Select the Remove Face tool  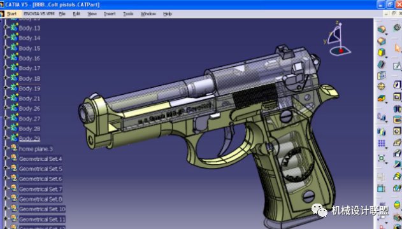tap(382, 98)
